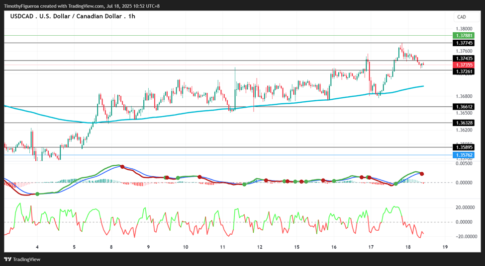
Task: Select the 1.37261 price level label
Action: (463, 71)
